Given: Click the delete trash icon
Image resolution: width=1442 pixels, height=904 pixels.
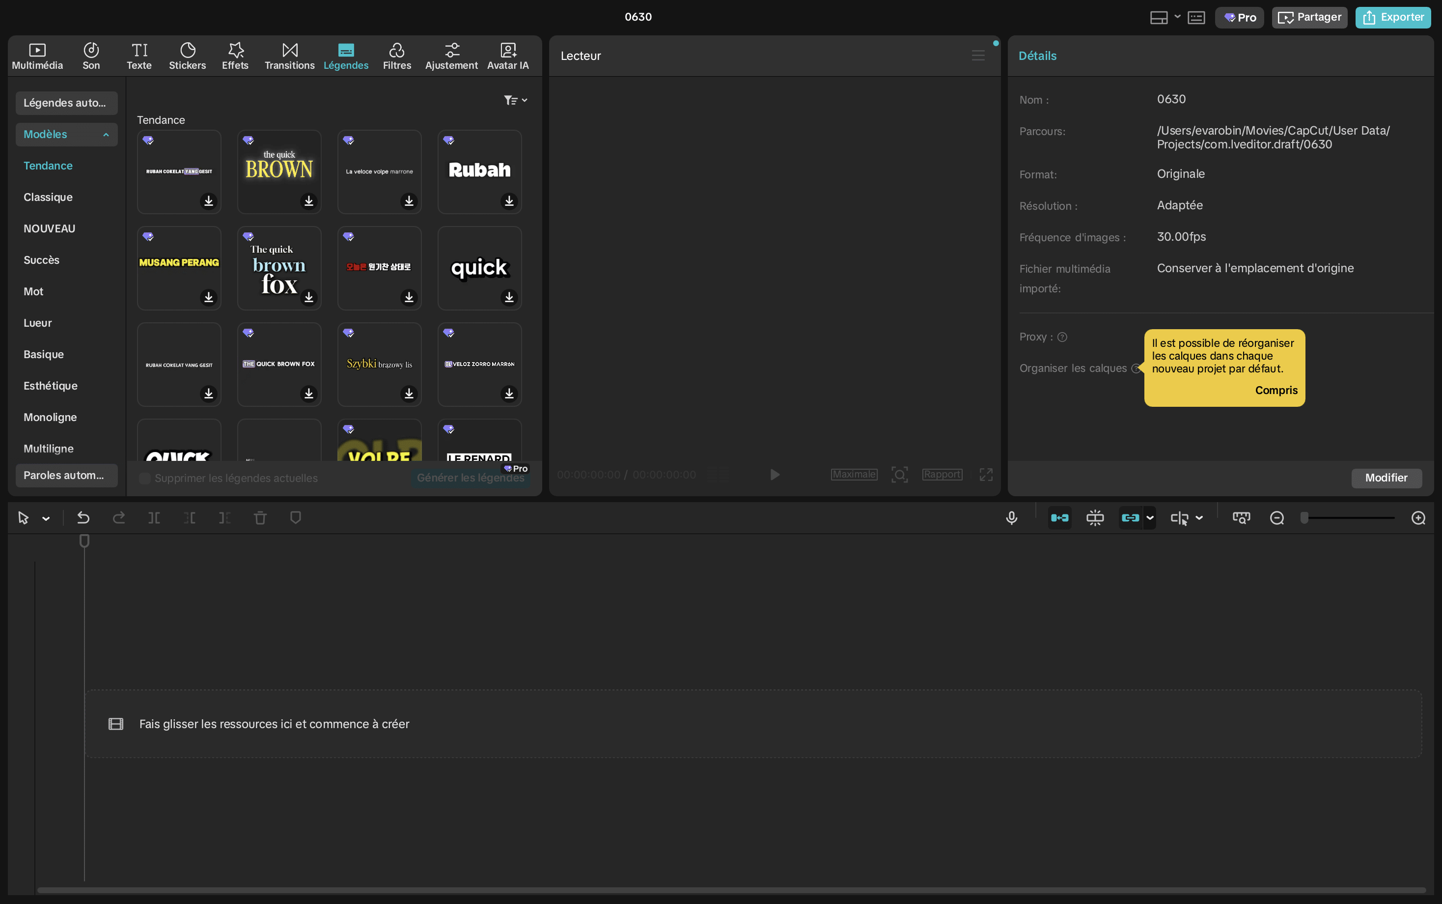Looking at the screenshot, I should coord(260,518).
